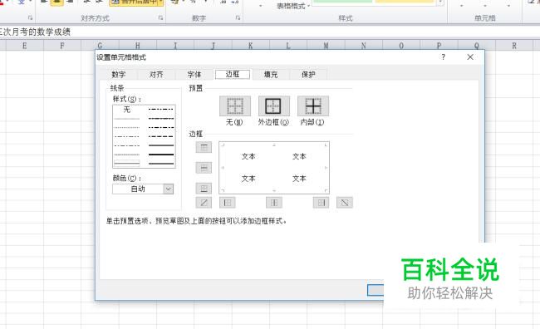Select the 无 (no border) preset icon
The image size is (540, 329).
[x=235, y=106]
